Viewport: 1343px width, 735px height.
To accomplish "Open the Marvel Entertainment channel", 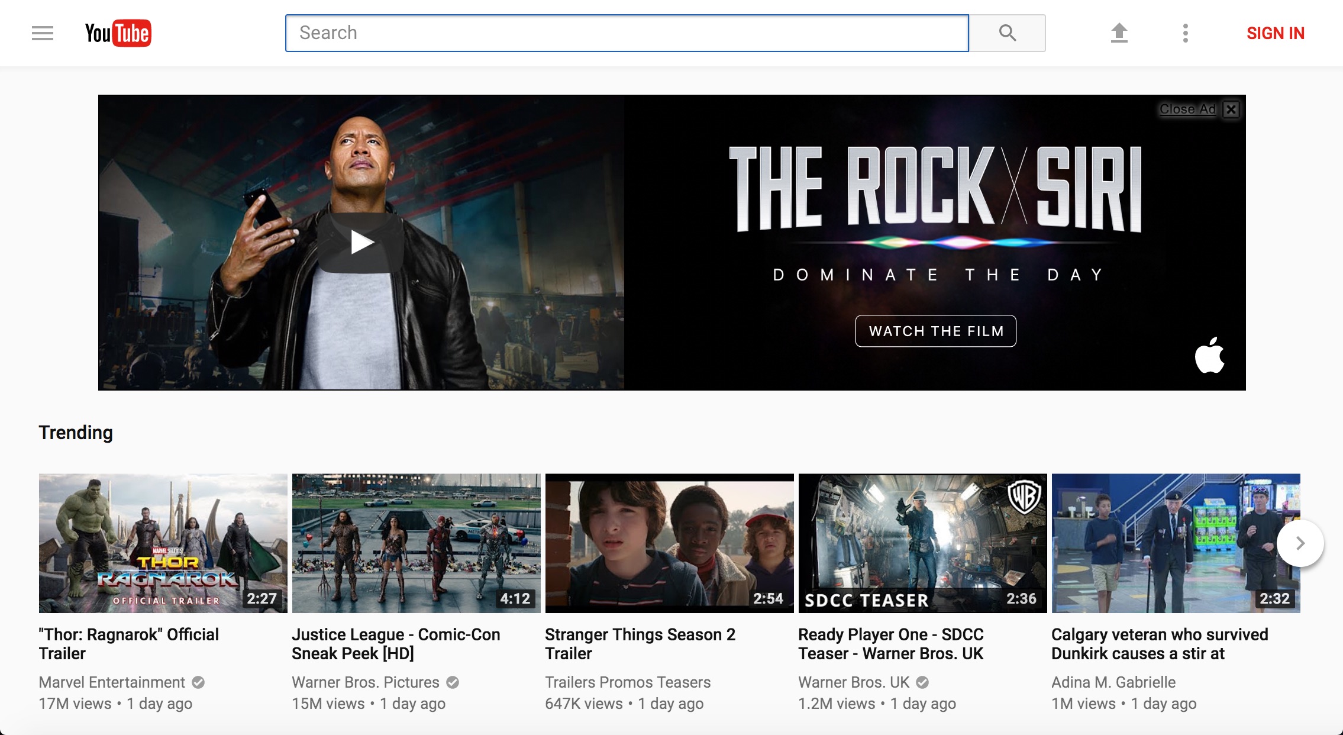I will [x=112, y=682].
